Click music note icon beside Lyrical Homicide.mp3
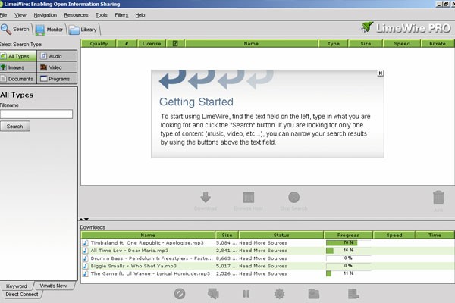Screen dimensions: 455x303 pos(85,273)
